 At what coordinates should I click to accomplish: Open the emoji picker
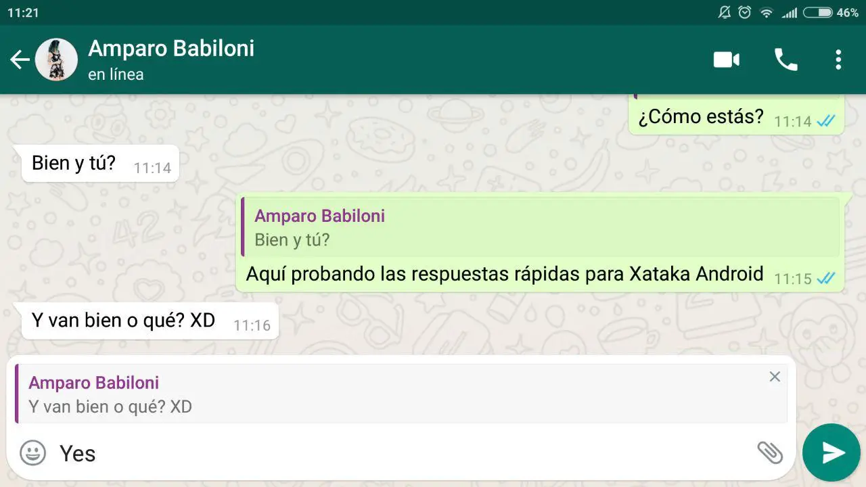coord(32,453)
